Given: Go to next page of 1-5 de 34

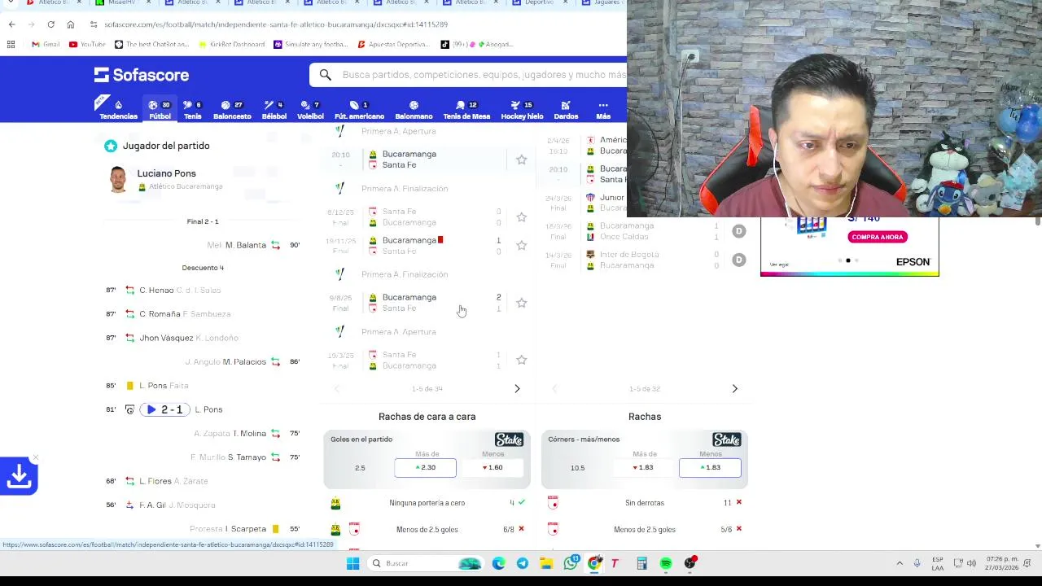Looking at the screenshot, I should [x=517, y=389].
